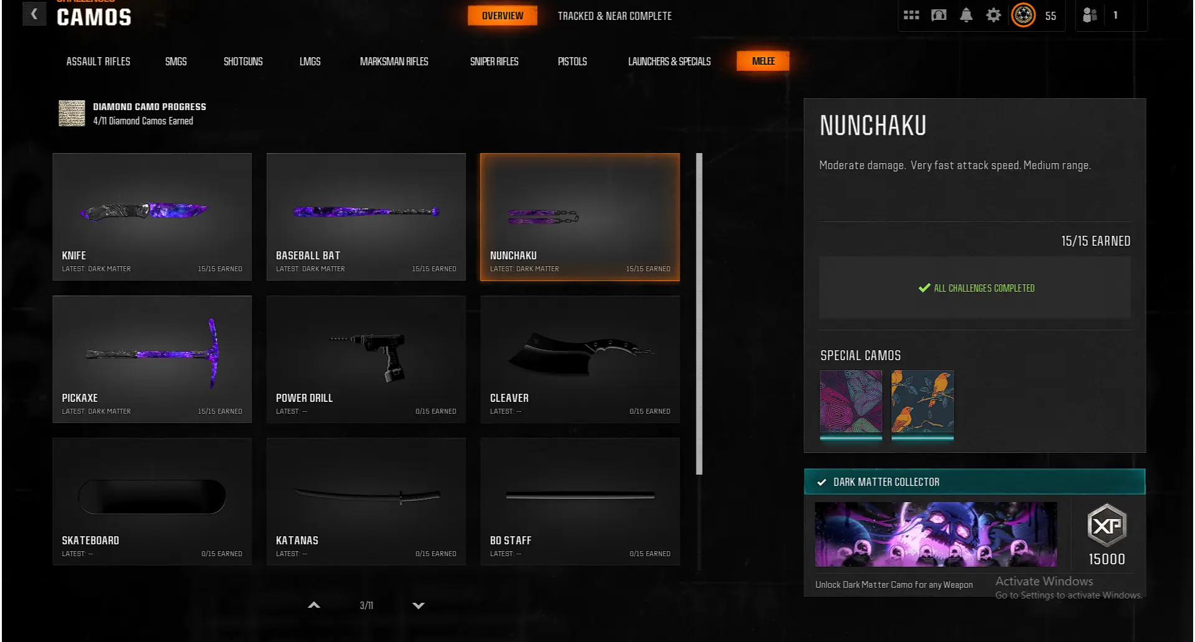Open the Assault Rifles category

pyautogui.click(x=98, y=62)
